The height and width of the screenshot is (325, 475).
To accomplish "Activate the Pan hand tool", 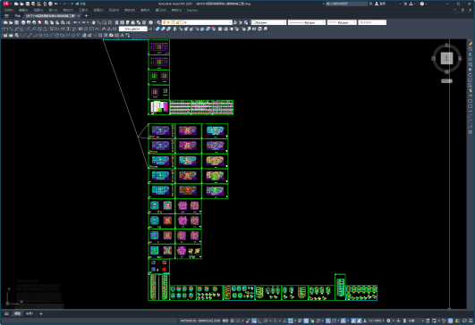I will [94, 22].
